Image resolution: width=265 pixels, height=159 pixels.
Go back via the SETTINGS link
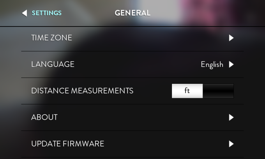(46, 13)
